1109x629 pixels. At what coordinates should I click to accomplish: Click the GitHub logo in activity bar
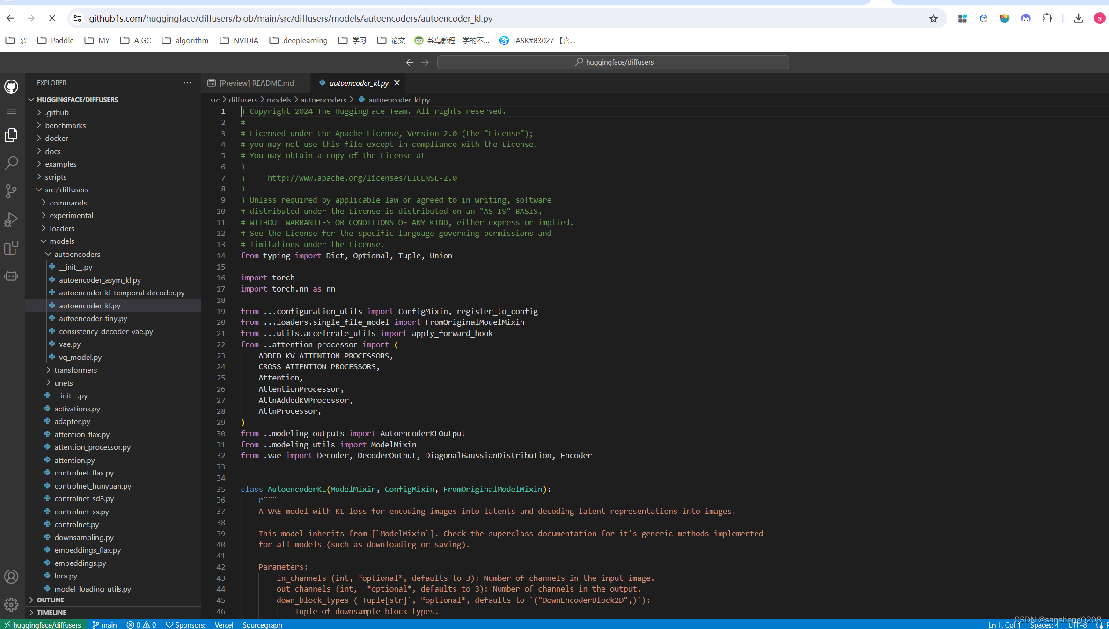(11, 87)
